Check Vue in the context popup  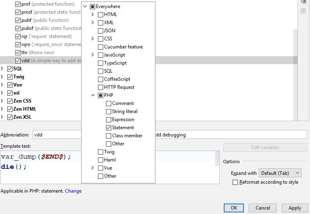(100, 168)
